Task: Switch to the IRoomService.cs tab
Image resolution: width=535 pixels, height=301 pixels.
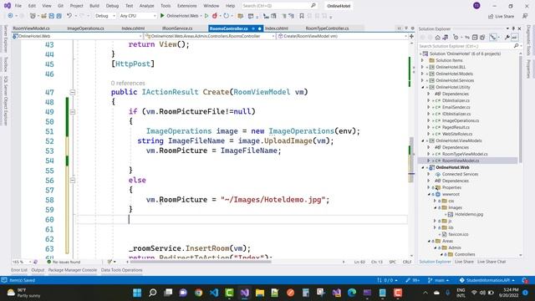Action: (177, 28)
